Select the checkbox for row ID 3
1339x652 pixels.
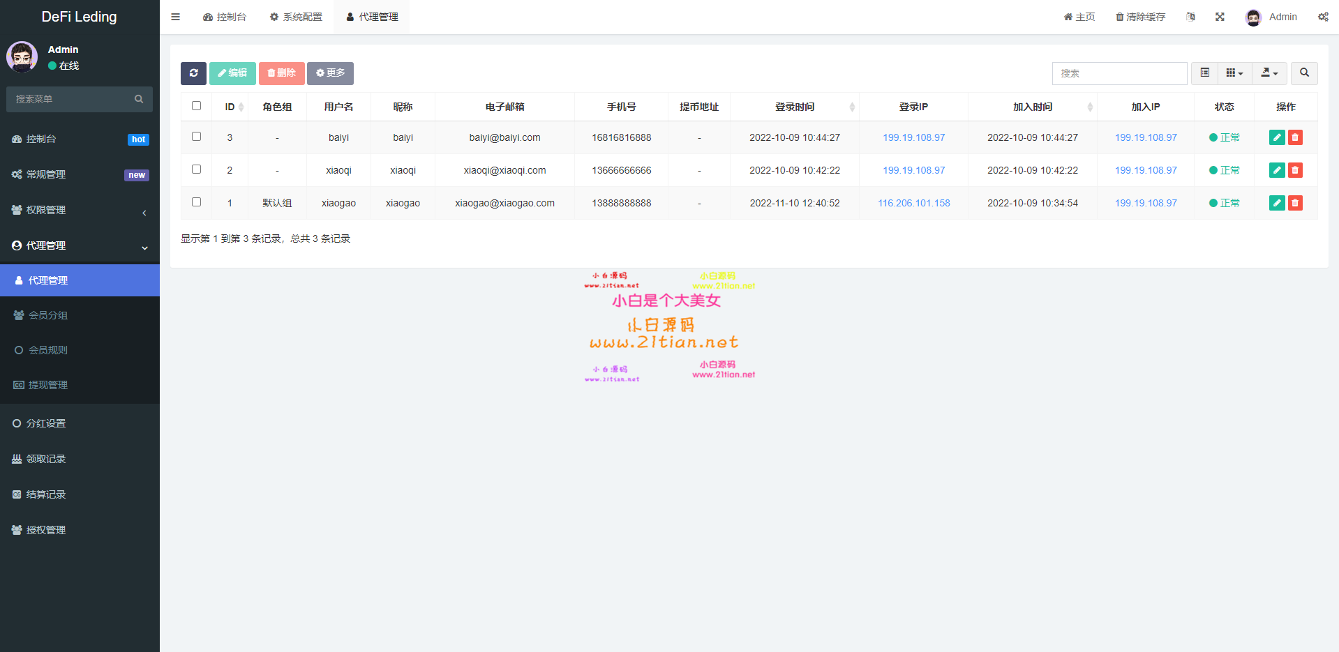pos(196,137)
